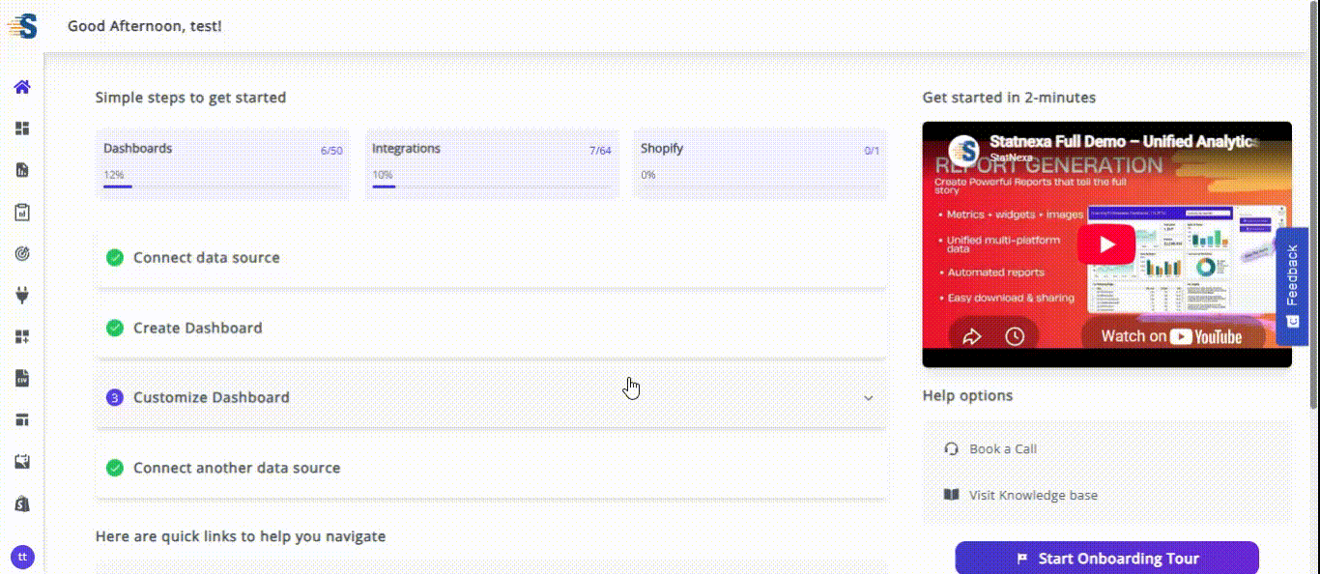
Task: Click the 'Get started in 2-minutes' heading
Action: (x=1009, y=98)
